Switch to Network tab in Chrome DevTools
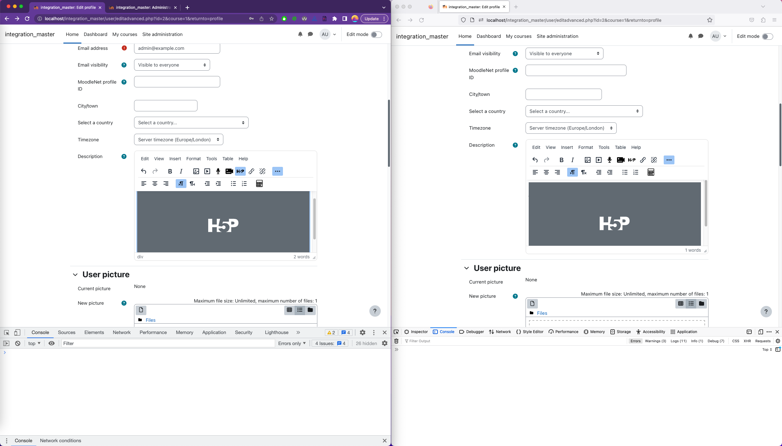The width and height of the screenshot is (782, 446). pyautogui.click(x=121, y=332)
